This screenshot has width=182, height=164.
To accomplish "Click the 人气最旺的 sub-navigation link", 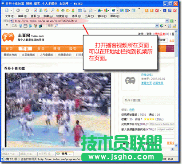I will click(47, 55).
